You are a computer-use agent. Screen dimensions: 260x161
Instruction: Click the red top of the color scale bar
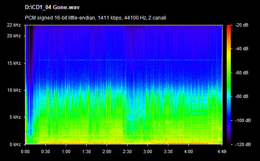click(229, 27)
